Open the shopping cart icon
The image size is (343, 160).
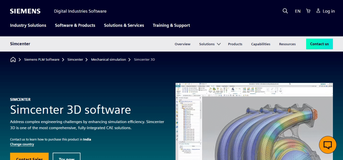tap(308, 11)
